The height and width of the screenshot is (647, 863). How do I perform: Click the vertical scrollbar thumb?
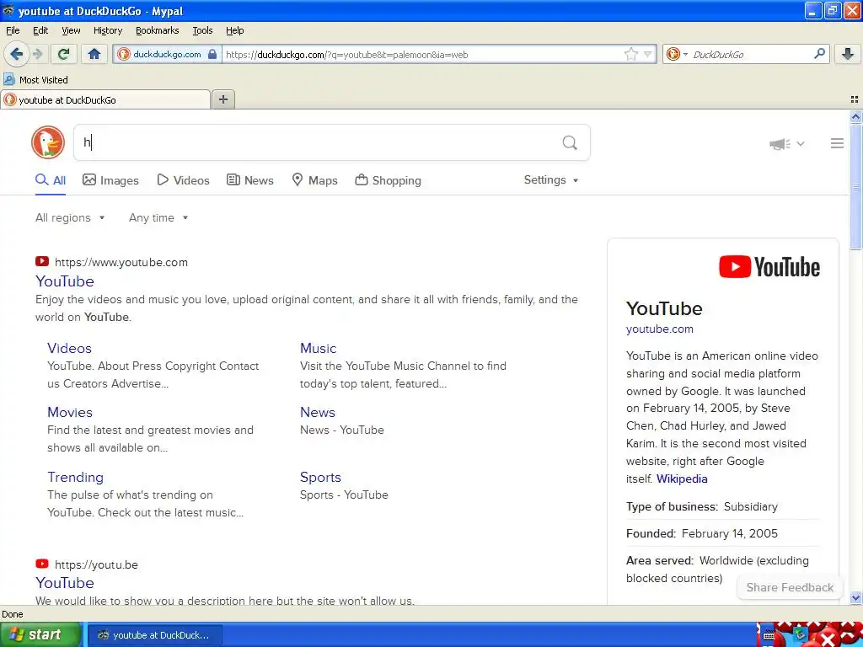855,187
